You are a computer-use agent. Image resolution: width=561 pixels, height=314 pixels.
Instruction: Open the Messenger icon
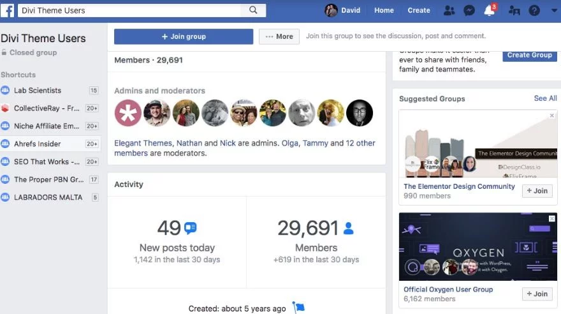pos(469,10)
